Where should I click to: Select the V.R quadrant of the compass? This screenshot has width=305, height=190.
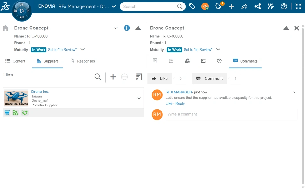[x=22, y=17]
